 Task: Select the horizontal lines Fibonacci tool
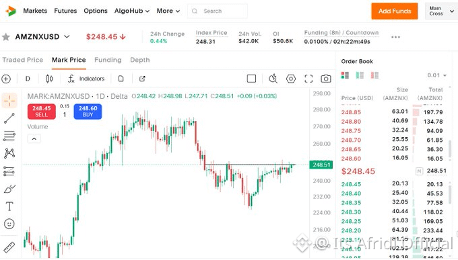[9, 136]
